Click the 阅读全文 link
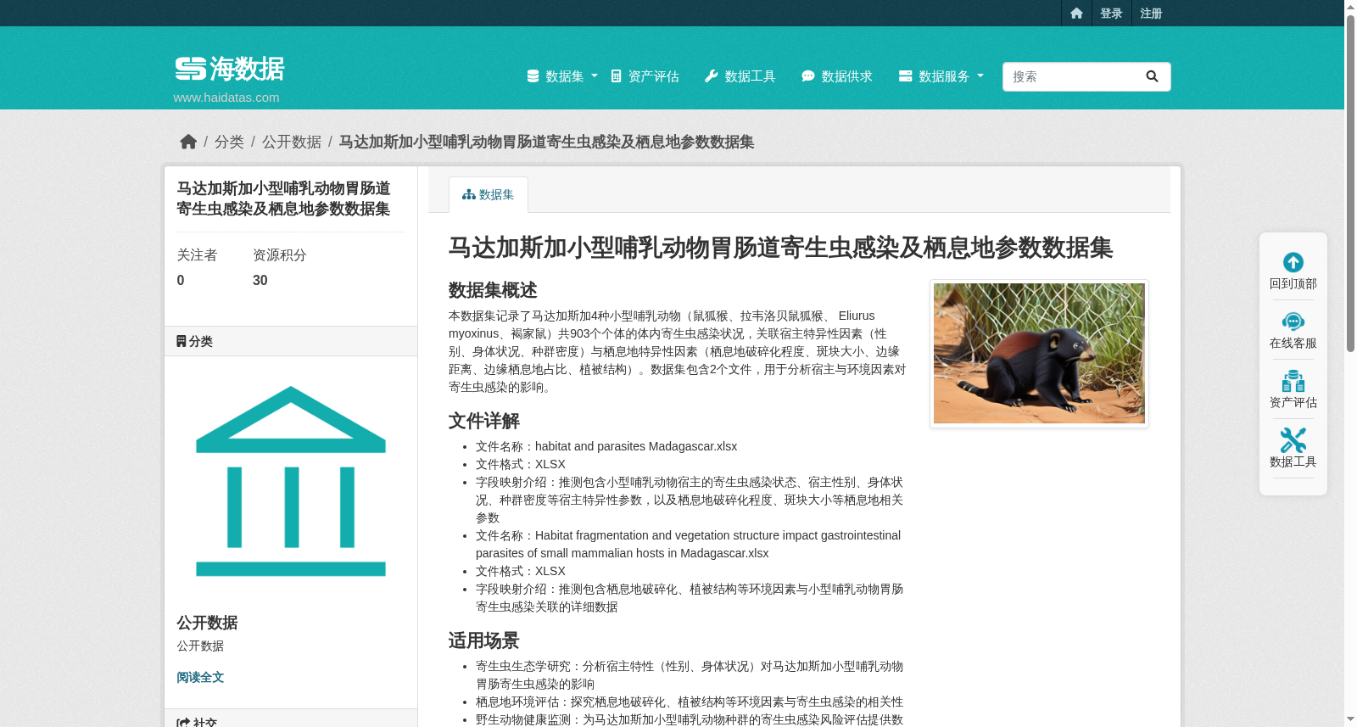 click(x=200, y=677)
